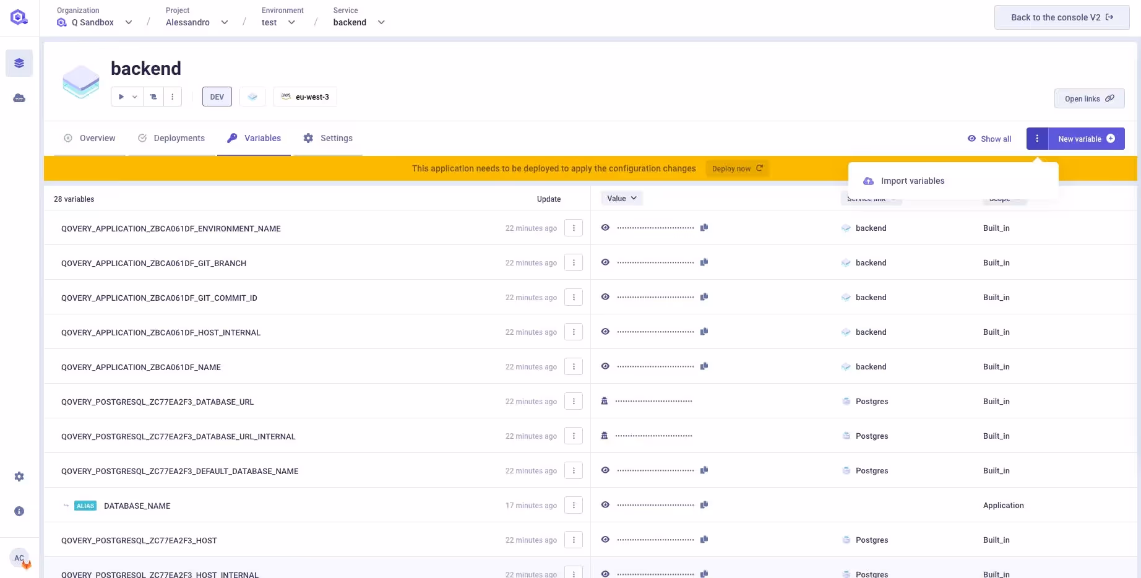This screenshot has height=578, width=1141.
Task: Click the settings gear in the left sidebar
Action: pos(19,477)
